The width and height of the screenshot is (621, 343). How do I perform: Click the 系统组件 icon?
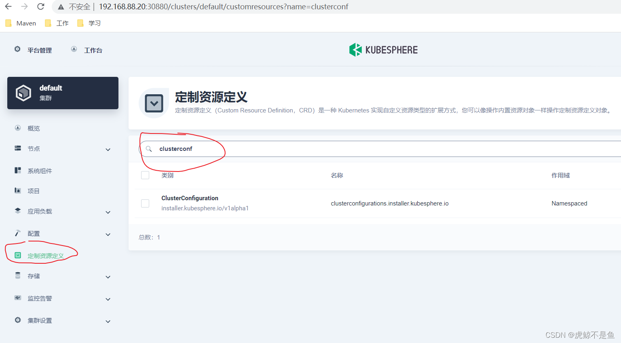(x=18, y=170)
